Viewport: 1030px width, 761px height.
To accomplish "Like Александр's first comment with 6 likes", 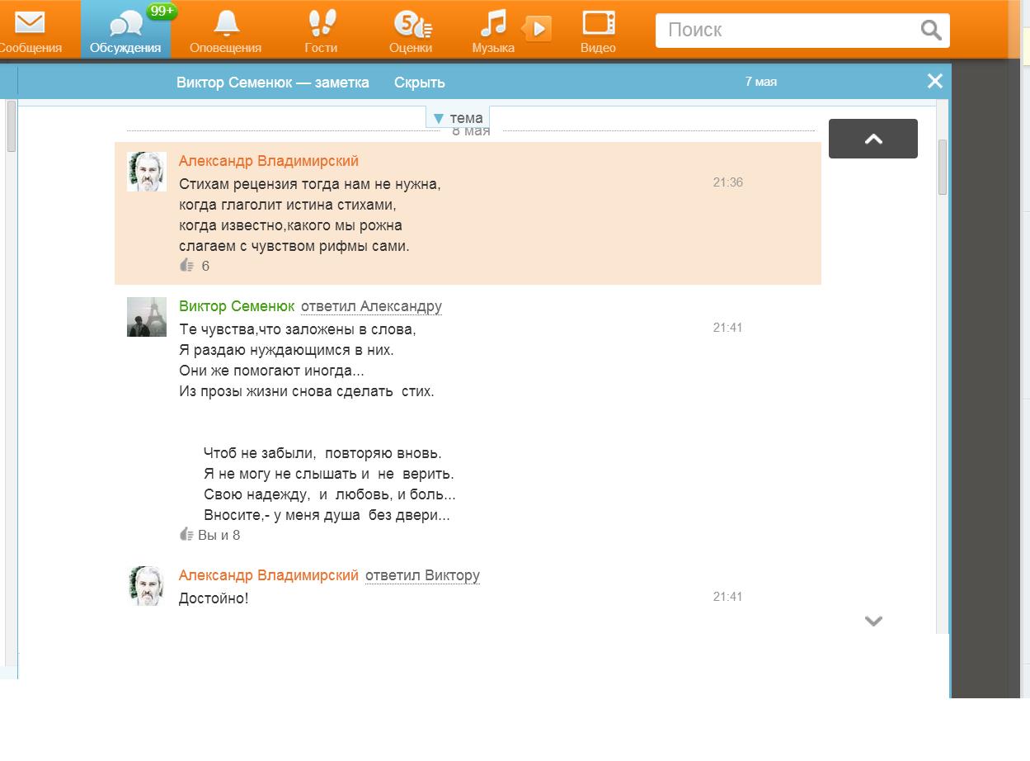I will pos(187,265).
